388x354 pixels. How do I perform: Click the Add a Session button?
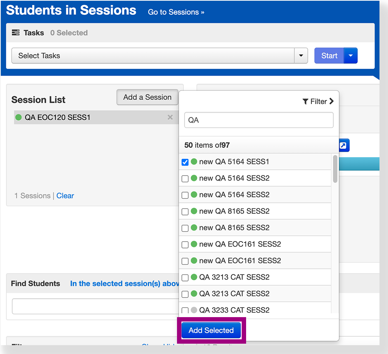pos(147,97)
